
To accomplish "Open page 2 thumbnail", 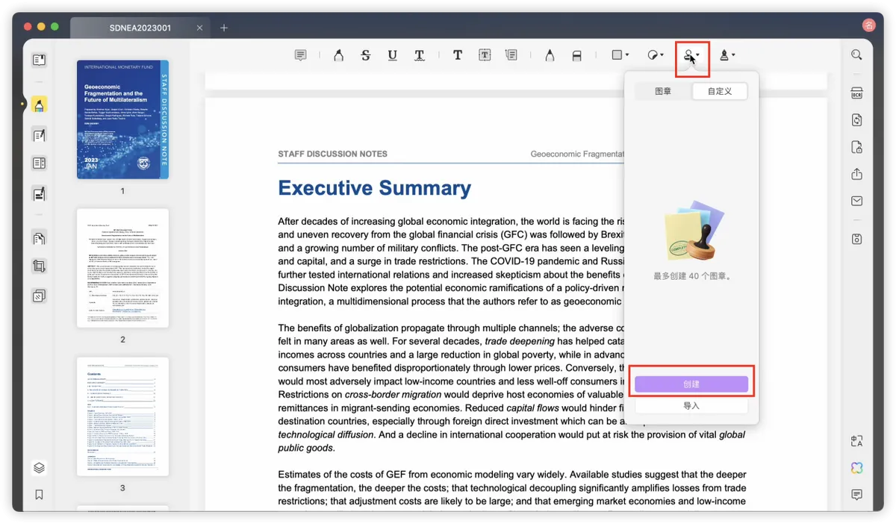I will (122, 268).
